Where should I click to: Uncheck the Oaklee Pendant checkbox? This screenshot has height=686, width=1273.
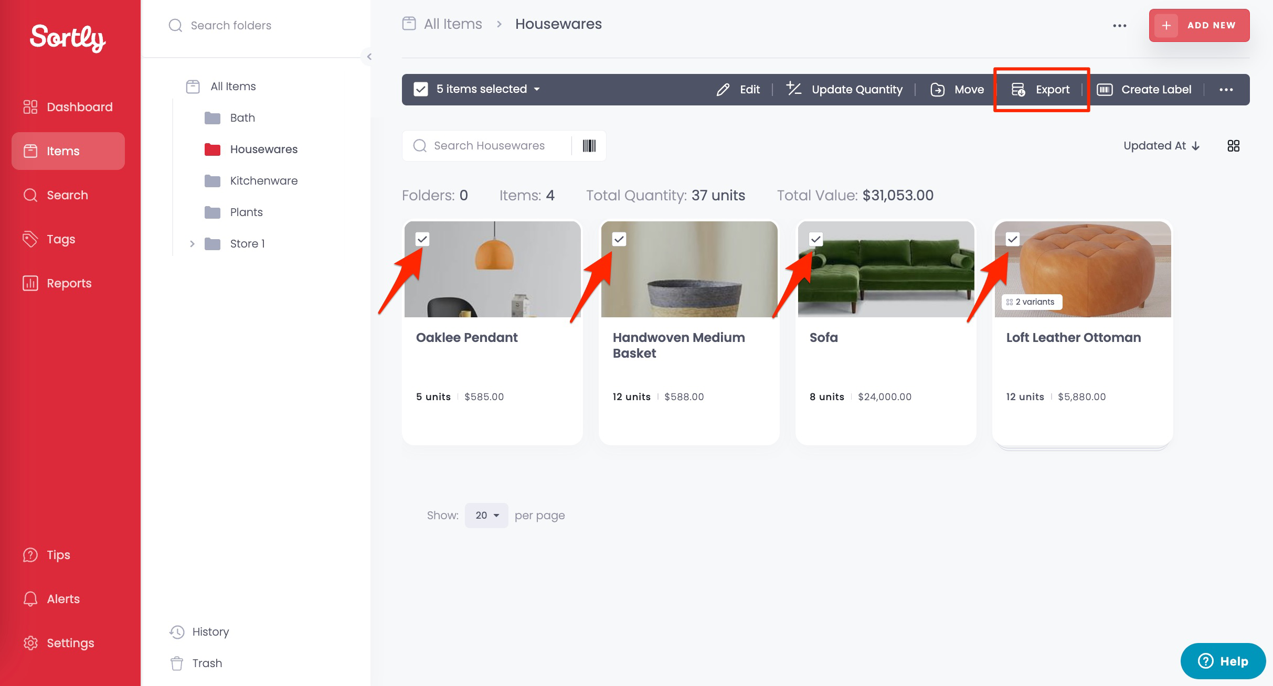[x=422, y=239]
